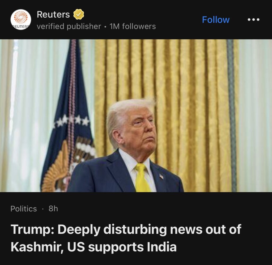This screenshot has height=265, width=272.
Task: Click the verified publisher subtitle text
Action: (69, 26)
